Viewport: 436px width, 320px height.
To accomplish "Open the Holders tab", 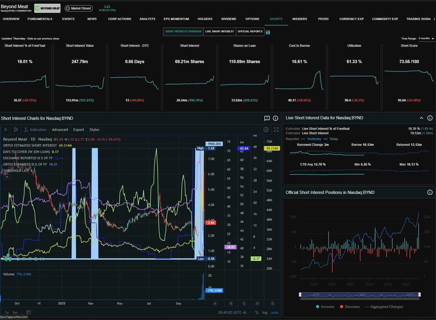I will [205, 19].
